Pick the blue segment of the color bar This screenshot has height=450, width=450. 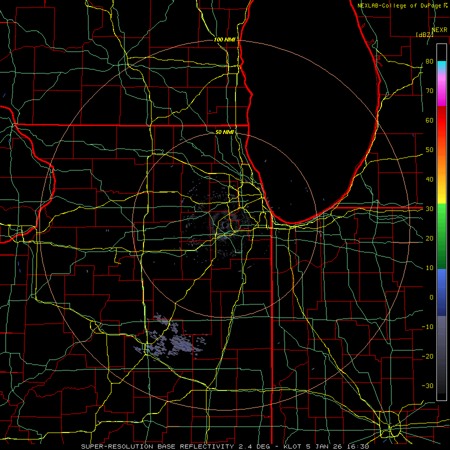[441, 292]
